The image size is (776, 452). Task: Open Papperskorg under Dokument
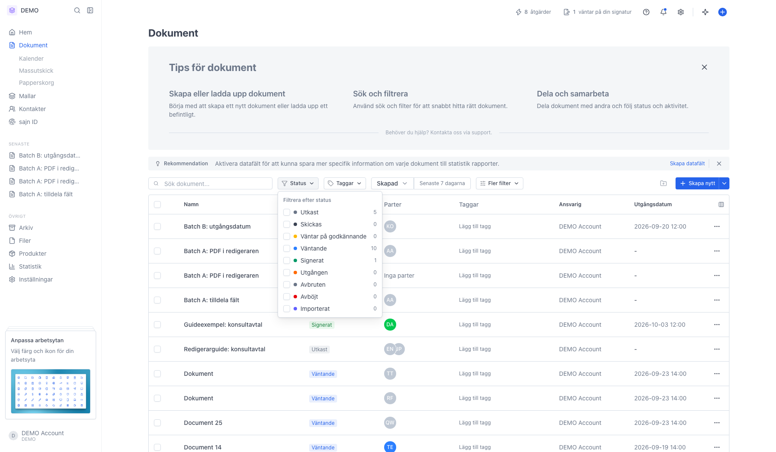pos(36,83)
